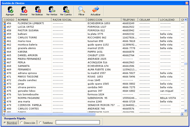
Task: Select client icon for row 460
Action: [4, 37]
